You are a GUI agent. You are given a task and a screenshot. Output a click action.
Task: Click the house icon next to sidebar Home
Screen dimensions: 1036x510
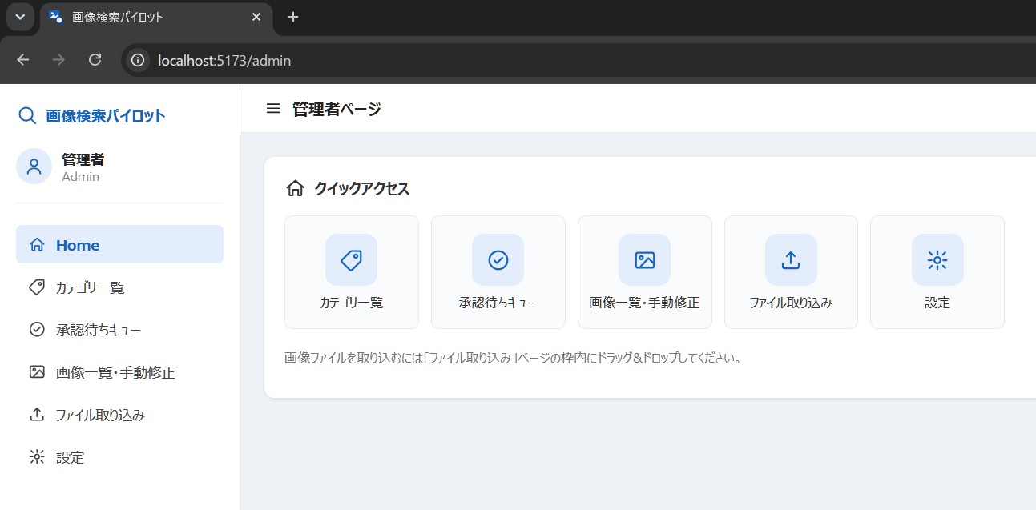pyautogui.click(x=37, y=245)
